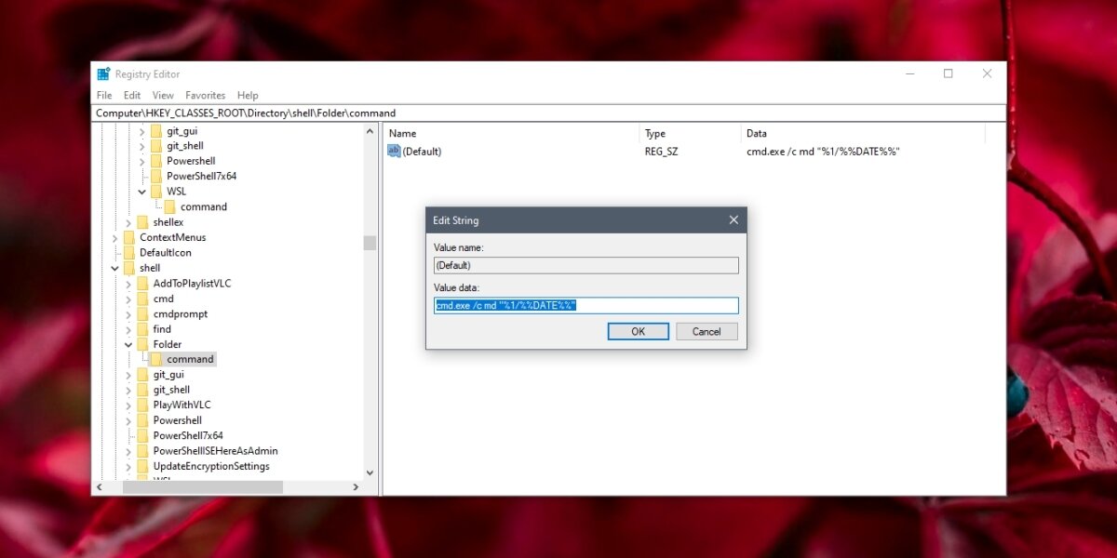Click the UpdateEncryptionSettings folder icon

[x=142, y=466]
